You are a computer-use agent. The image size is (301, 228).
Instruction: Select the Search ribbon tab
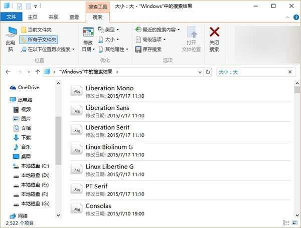coord(97,17)
